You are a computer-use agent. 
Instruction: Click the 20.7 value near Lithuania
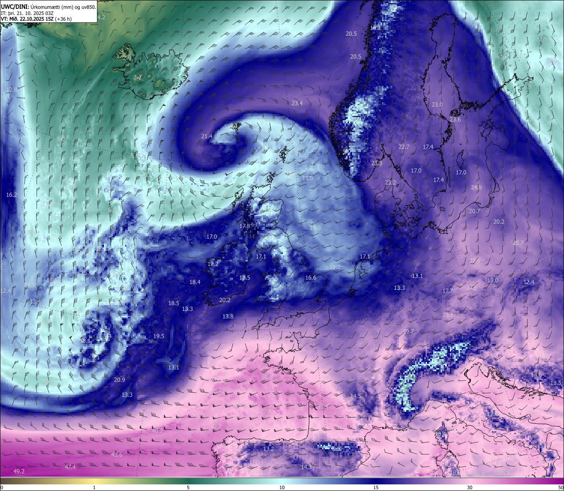pyautogui.click(x=474, y=211)
